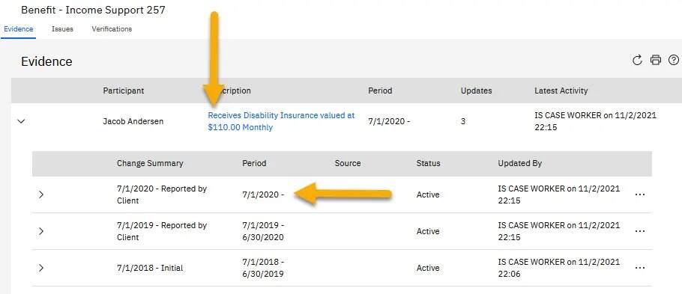Open the Evidence help icon

pos(673,61)
